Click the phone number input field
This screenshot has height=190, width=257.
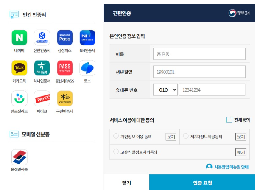coord(212,89)
